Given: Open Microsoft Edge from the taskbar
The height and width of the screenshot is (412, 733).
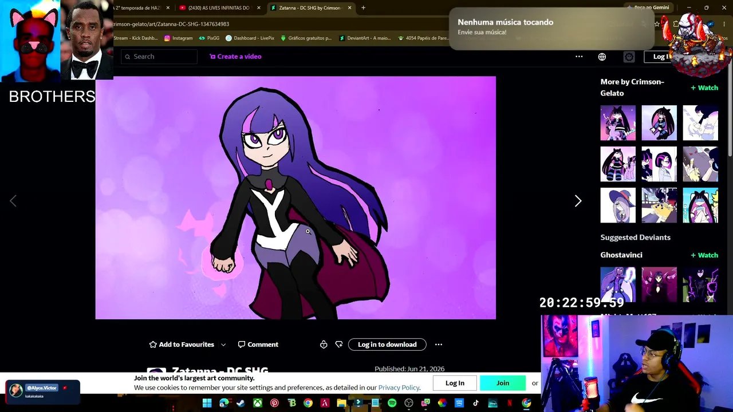Looking at the screenshot, I should tap(224, 403).
